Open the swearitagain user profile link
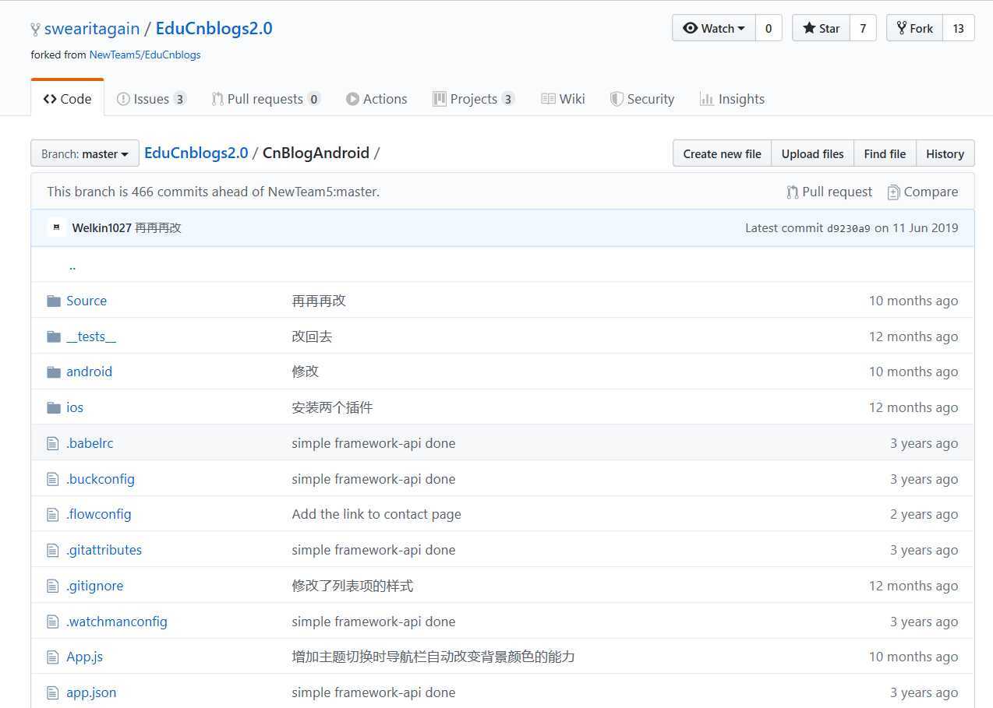 tap(92, 29)
